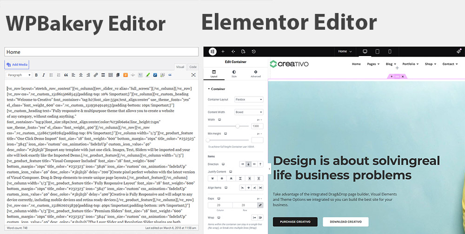Click the blue quote icon in toolbar
Viewport: 465px width, 234px height.
(170, 75)
